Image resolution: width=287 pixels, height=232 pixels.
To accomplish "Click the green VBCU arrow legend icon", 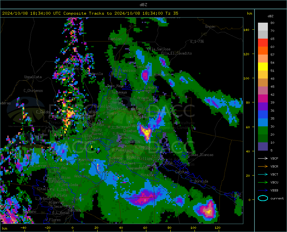I will tap(263, 183).
